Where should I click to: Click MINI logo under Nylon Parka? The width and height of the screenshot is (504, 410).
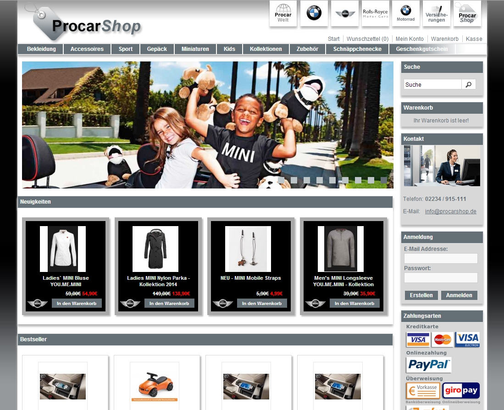(130, 303)
